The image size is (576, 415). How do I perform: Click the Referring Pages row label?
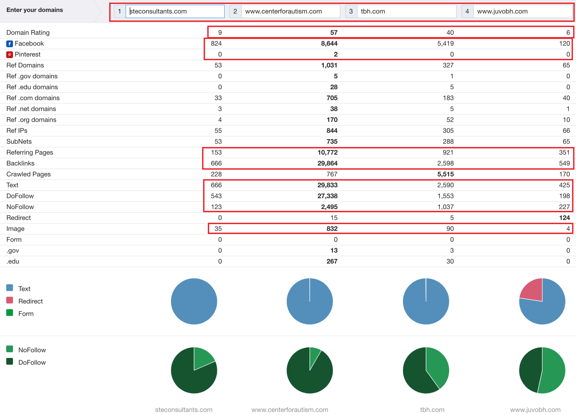coord(30,152)
